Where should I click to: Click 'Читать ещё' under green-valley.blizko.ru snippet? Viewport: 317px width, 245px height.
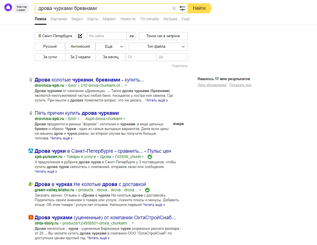pyautogui.click(x=154, y=205)
